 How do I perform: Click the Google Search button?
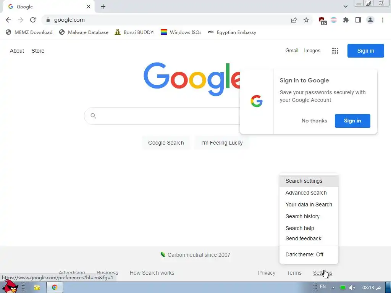pyautogui.click(x=166, y=143)
